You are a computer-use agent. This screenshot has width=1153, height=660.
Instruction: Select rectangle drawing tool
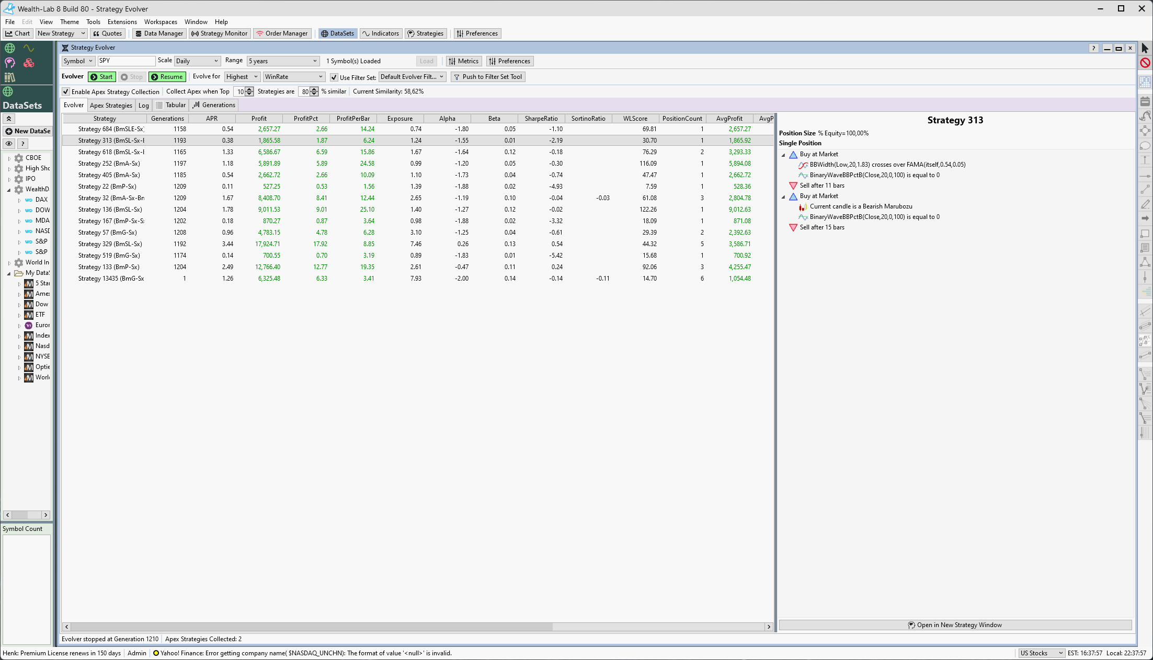pyautogui.click(x=1145, y=234)
